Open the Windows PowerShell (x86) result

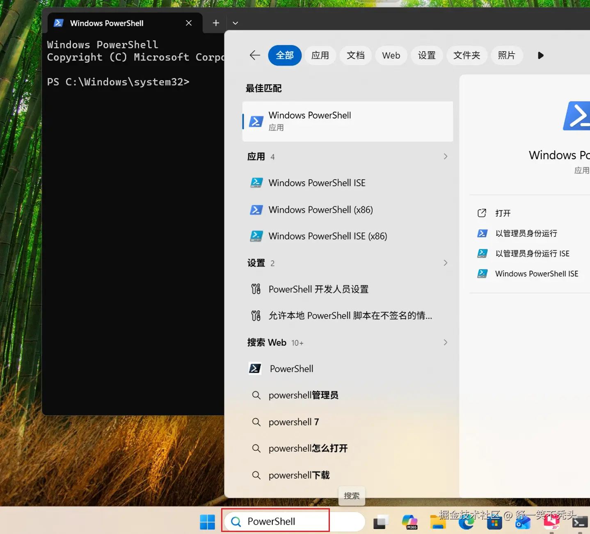coord(348,210)
